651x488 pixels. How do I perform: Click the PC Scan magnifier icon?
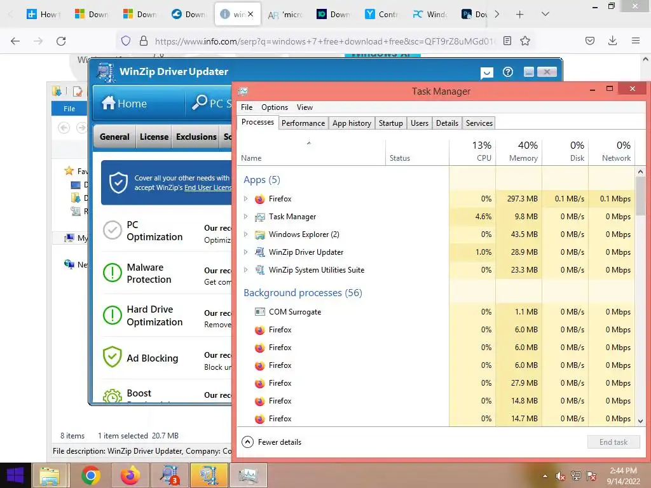(x=199, y=102)
